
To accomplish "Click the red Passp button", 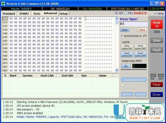I will [x=157, y=84].
